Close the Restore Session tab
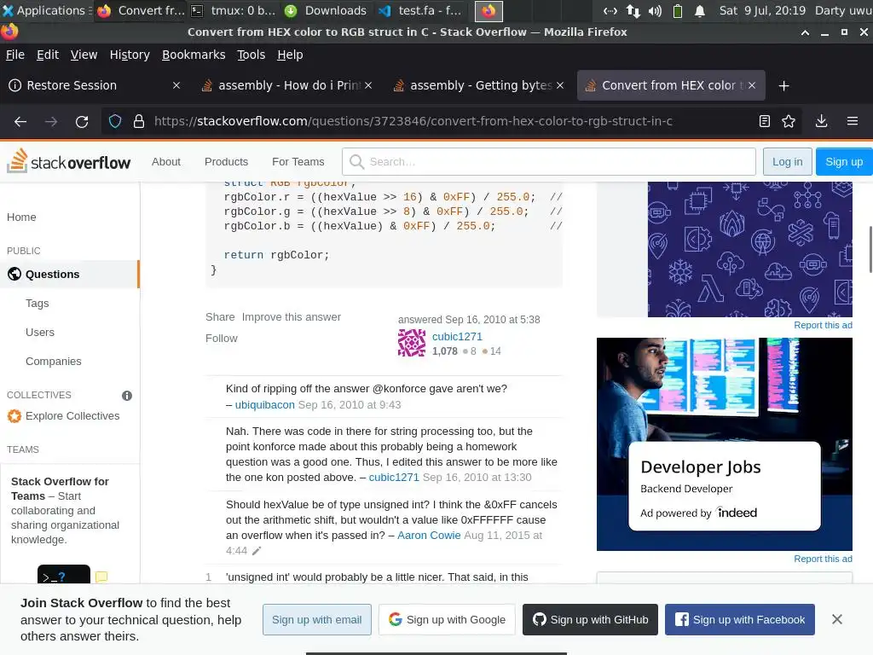This screenshot has width=873, height=655. [x=176, y=85]
